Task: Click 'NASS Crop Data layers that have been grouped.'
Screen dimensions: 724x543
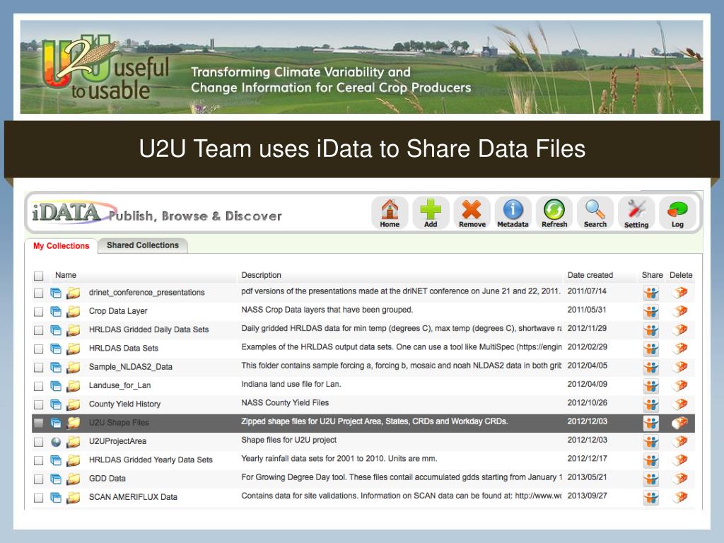Action: pyautogui.click(x=327, y=310)
